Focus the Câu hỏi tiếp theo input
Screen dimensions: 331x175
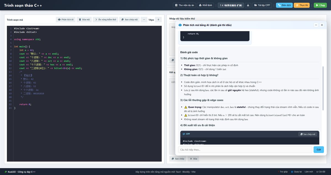point(245,150)
